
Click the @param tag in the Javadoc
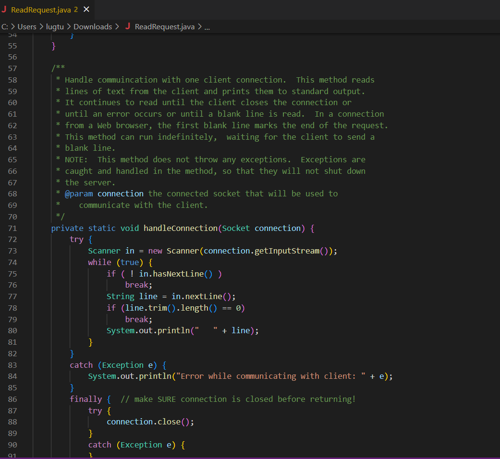(79, 194)
